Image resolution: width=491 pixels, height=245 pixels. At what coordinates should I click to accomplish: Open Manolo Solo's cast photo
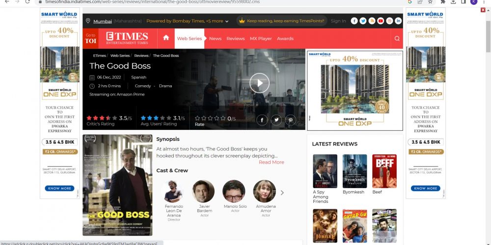[x=234, y=191]
